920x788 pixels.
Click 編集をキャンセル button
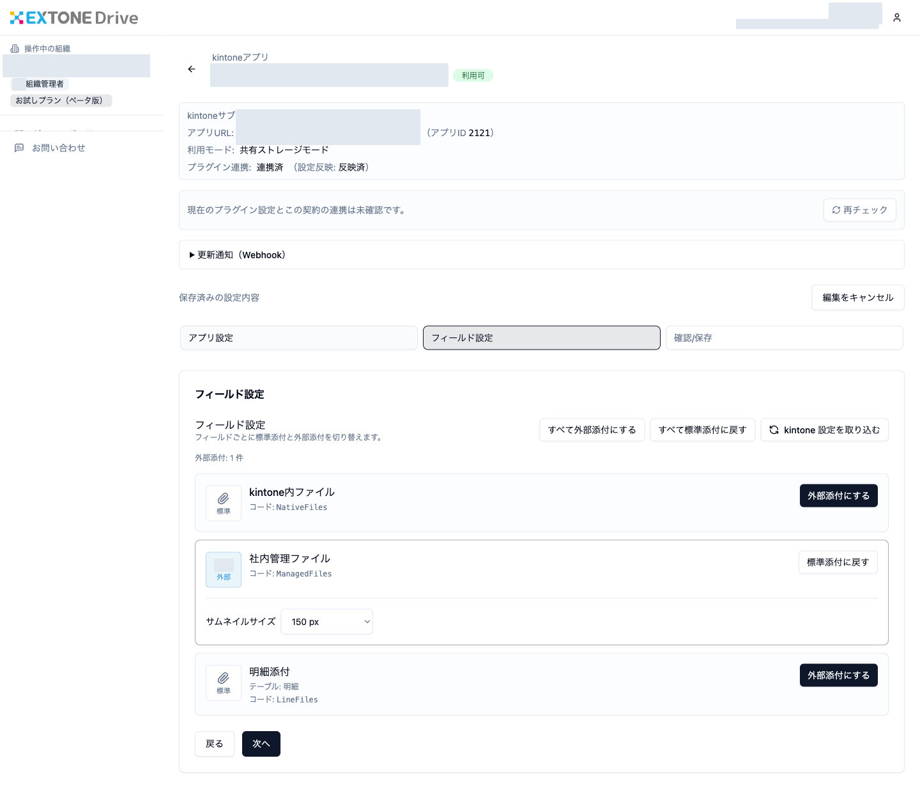858,297
